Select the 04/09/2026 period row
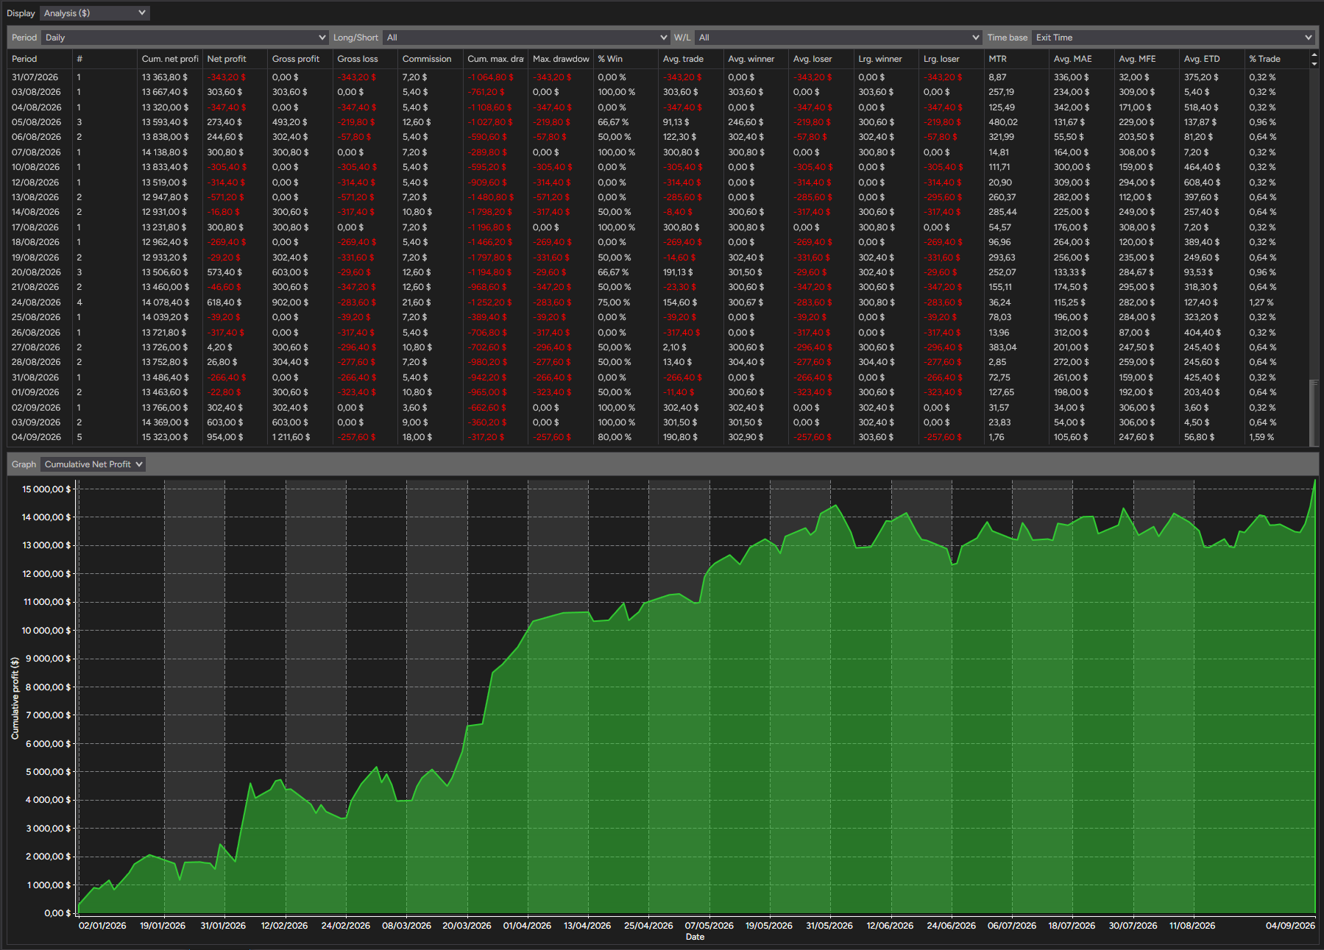The image size is (1324, 950). [x=658, y=437]
